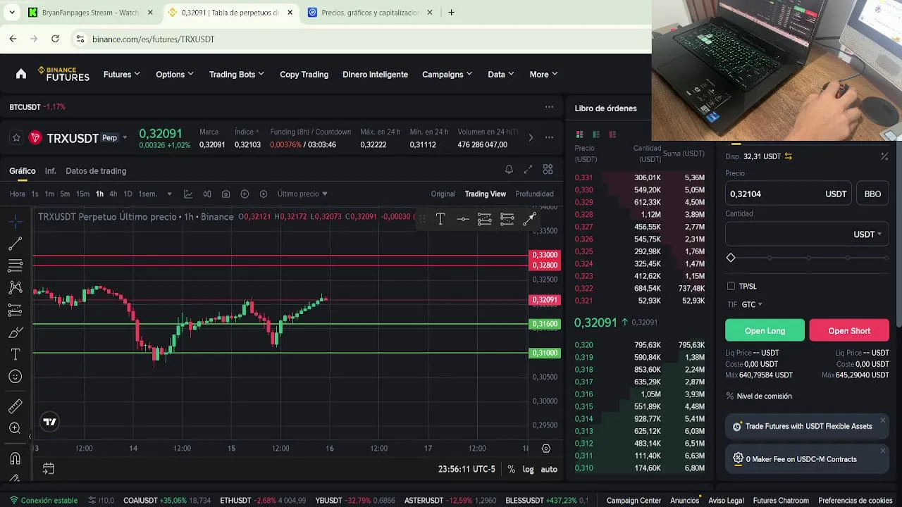This screenshot has height=507, width=902.
Task: Open chart settings hexagon icon
Action: (x=264, y=194)
